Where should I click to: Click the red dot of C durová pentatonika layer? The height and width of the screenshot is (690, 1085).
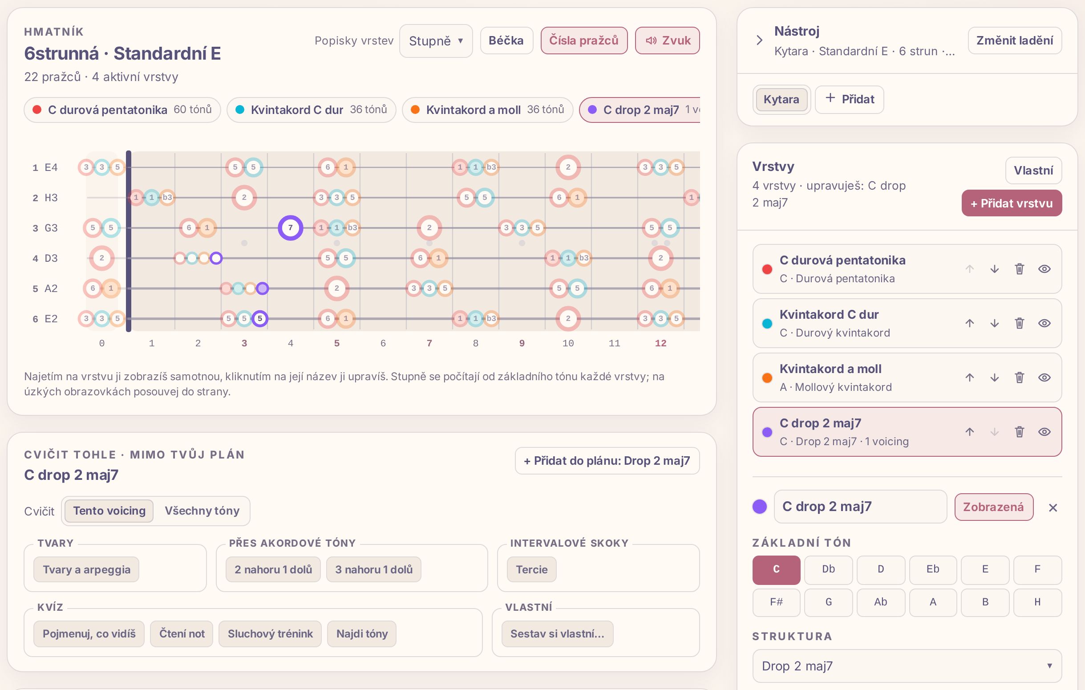pos(767,269)
